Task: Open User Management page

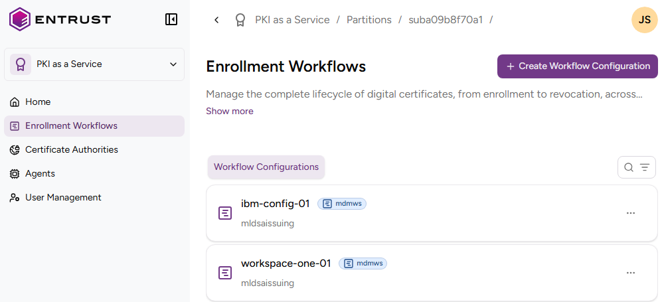Action: tap(94, 198)
